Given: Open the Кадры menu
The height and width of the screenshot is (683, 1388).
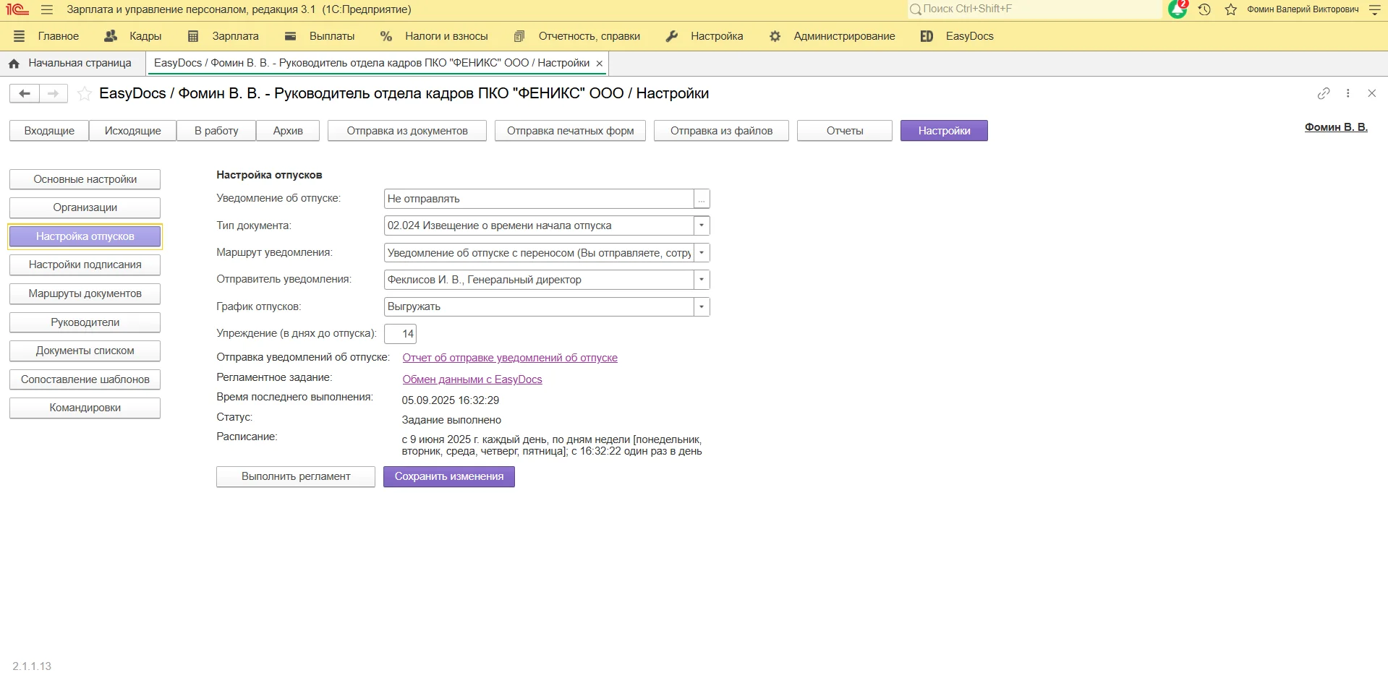Looking at the screenshot, I should (x=133, y=36).
